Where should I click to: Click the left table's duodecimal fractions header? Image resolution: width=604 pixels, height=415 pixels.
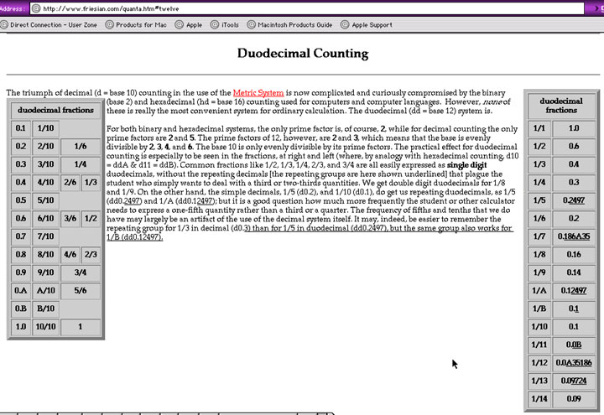[x=56, y=110]
